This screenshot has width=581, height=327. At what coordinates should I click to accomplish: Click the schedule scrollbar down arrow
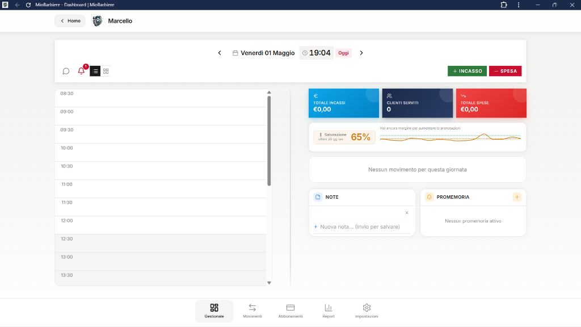click(x=269, y=283)
